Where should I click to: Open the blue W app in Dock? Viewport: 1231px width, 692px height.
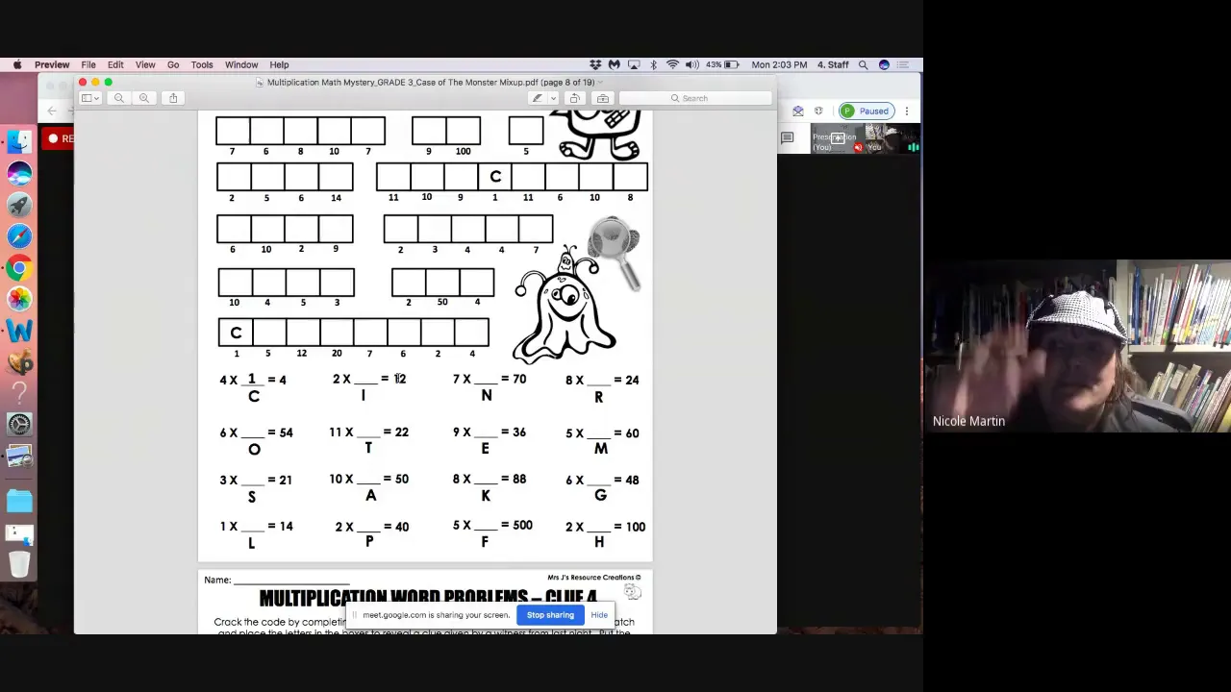[19, 332]
